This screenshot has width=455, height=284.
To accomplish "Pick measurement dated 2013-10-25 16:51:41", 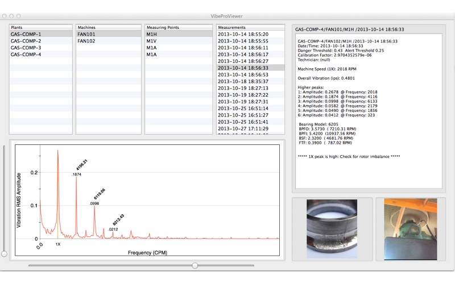I will click(243, 122).
